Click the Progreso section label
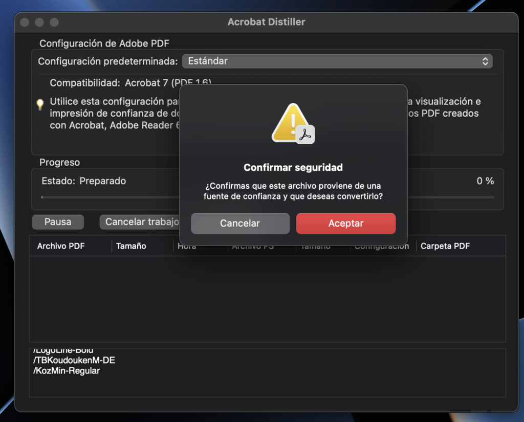Screen dimensions: 524x422 59,162
